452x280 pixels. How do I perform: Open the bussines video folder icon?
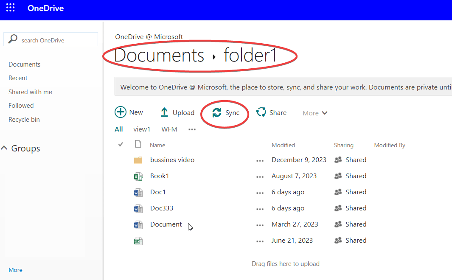click(x=138, y=160)
